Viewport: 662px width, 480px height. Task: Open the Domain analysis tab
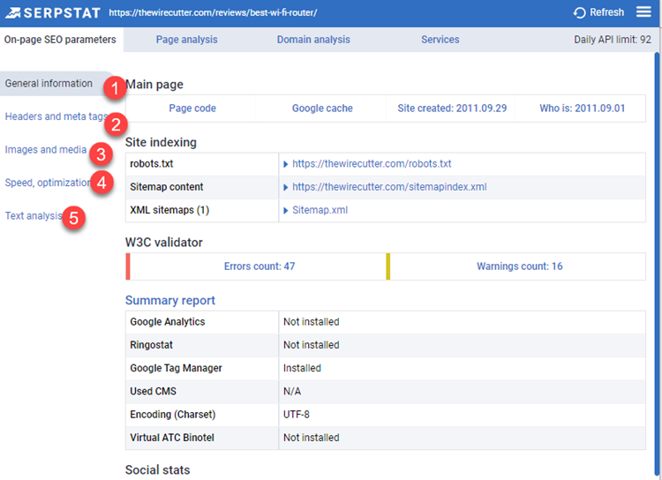(x=313, y=40)
